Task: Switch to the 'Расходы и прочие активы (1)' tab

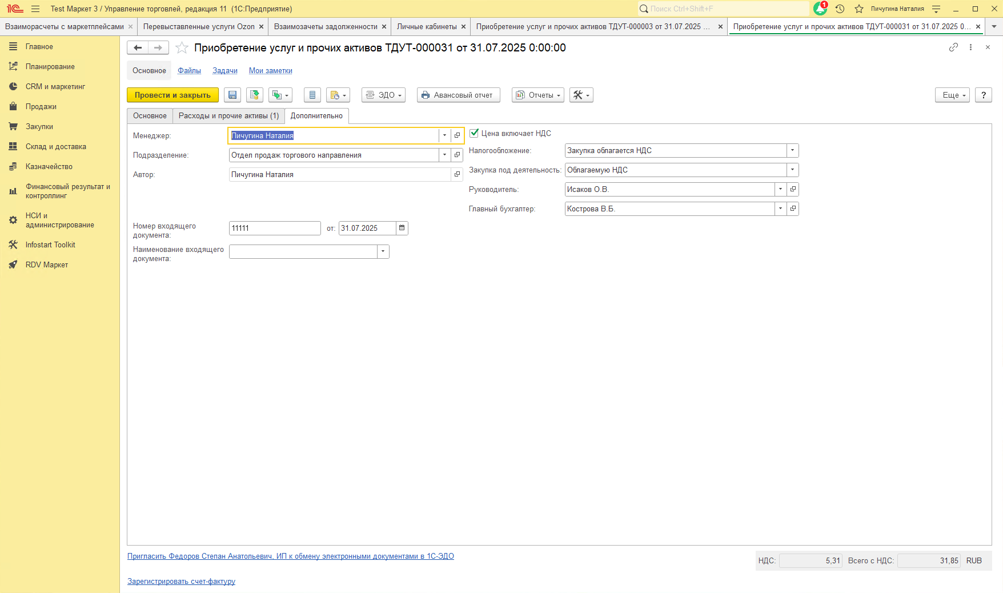Action: (x=228, y=116)
